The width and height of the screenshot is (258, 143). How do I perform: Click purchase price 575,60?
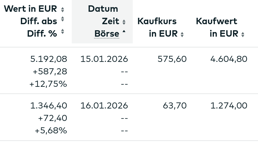(172, 59)
